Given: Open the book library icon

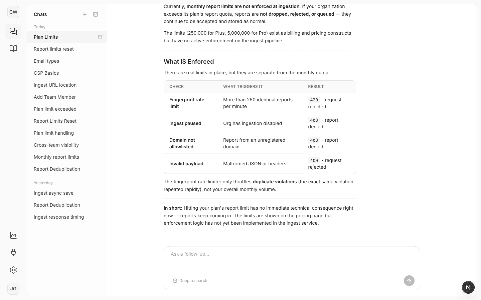Looking at the screenshot, I should [13, 49].
